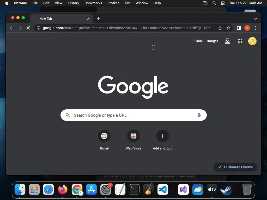Bookmark this tab with the star icon
The height and width of the screenshot is (200, 267).
(x=228, y=28)
